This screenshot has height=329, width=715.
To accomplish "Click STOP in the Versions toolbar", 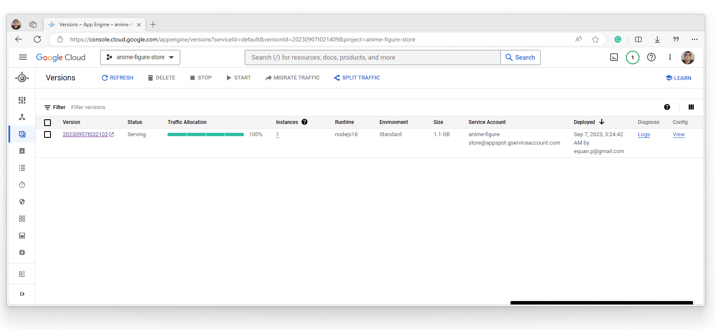I will pyautogui.click(x=201, y=78).
